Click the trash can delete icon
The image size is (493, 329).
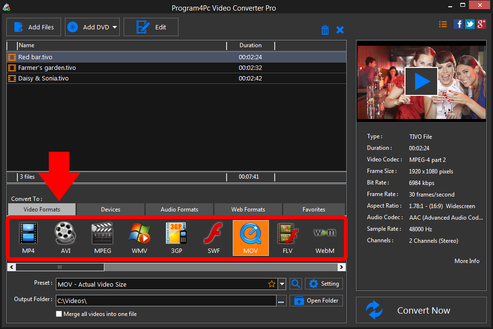(325, 30)
